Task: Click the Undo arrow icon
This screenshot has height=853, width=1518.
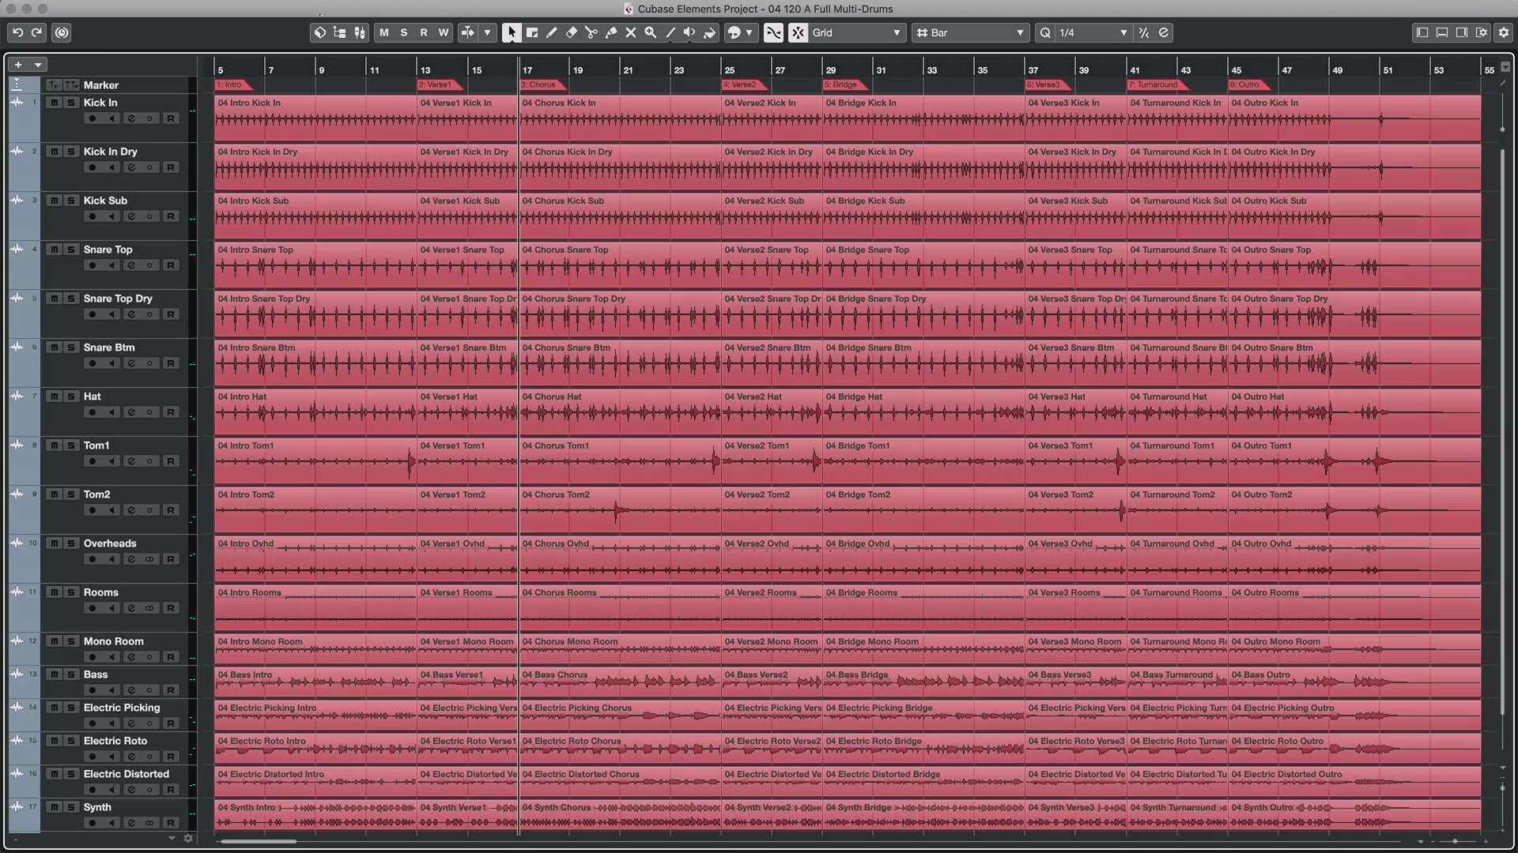Action: [x=17, y=32]
